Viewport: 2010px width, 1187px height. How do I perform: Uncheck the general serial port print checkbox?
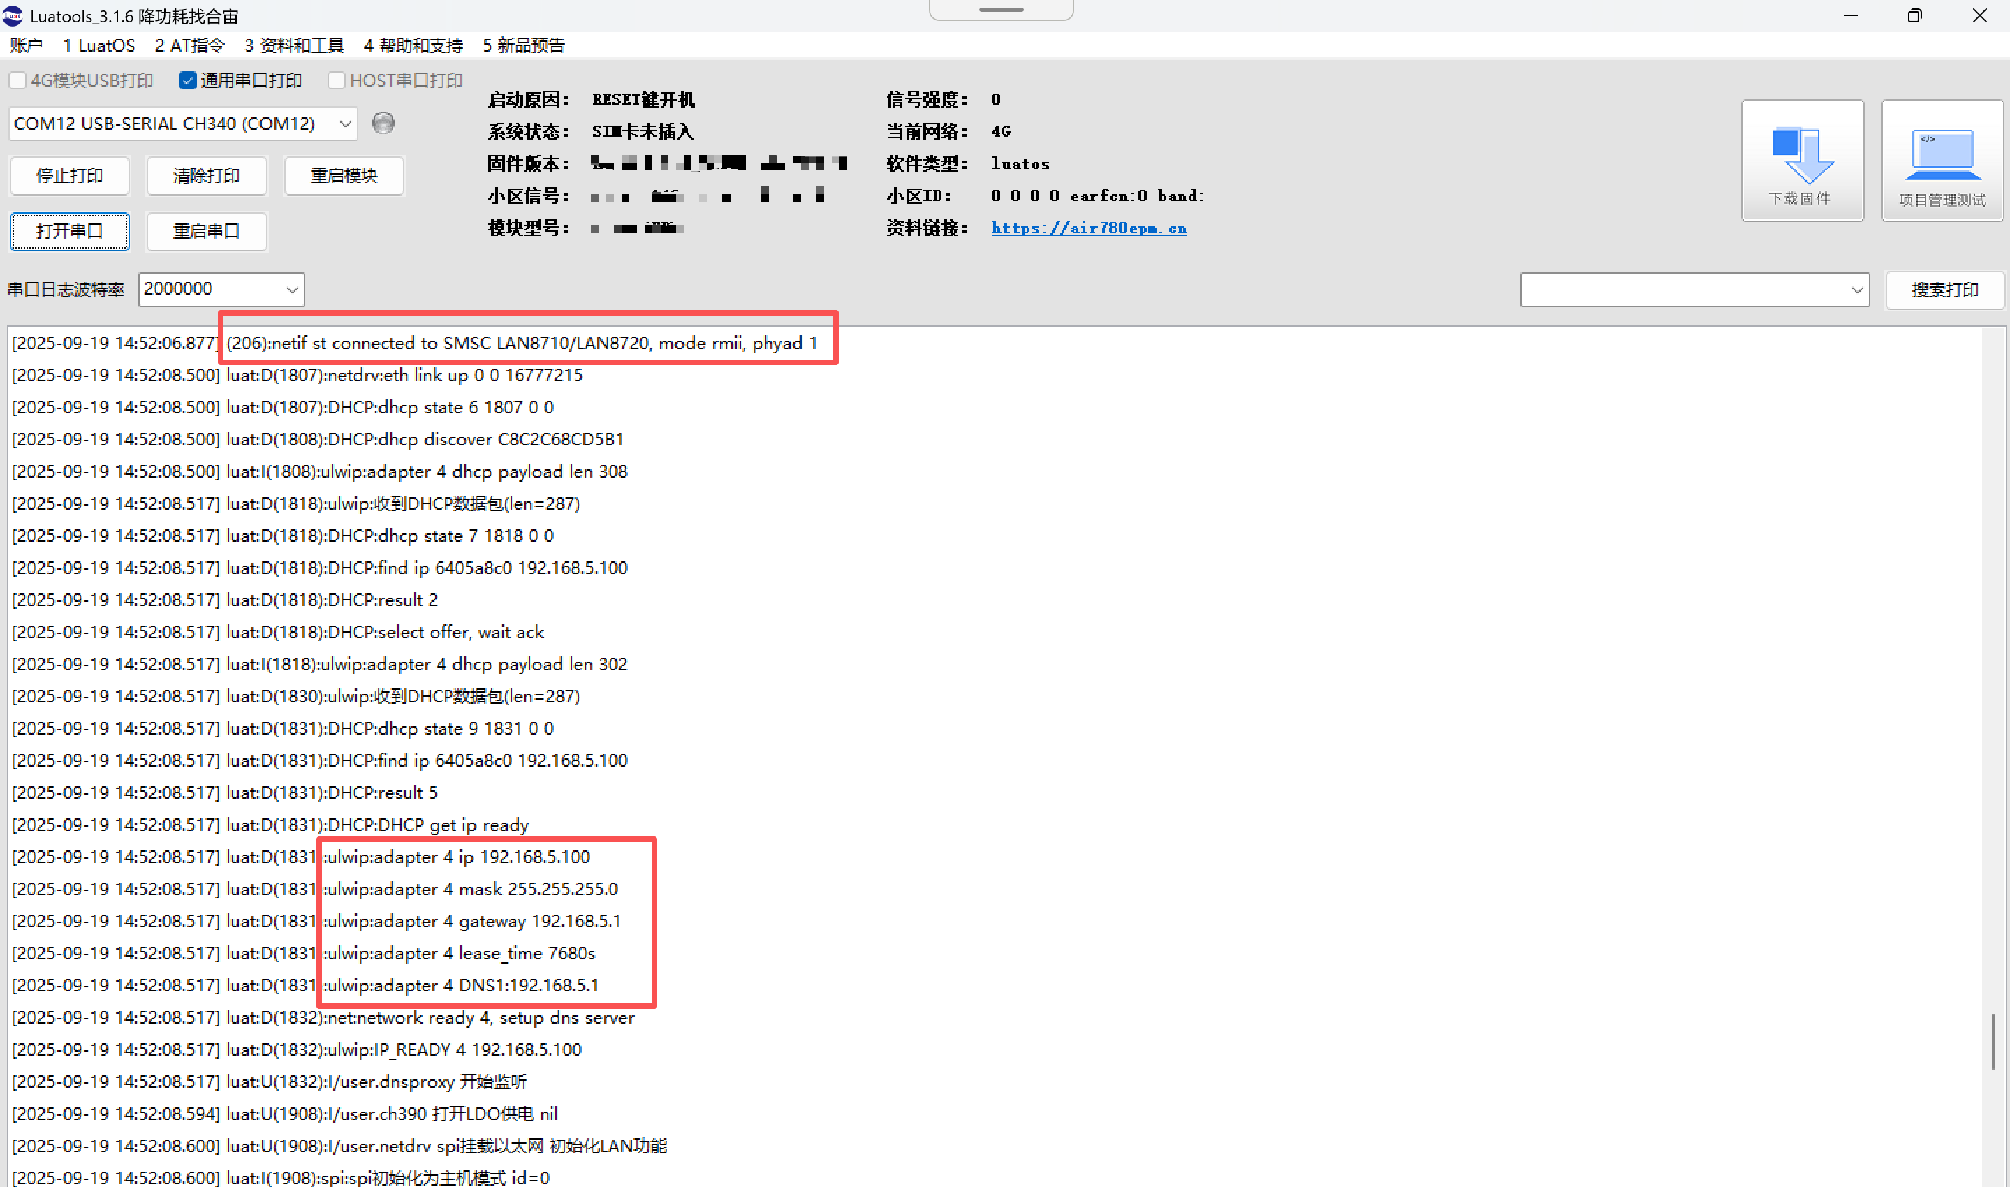tap(188, 81)
